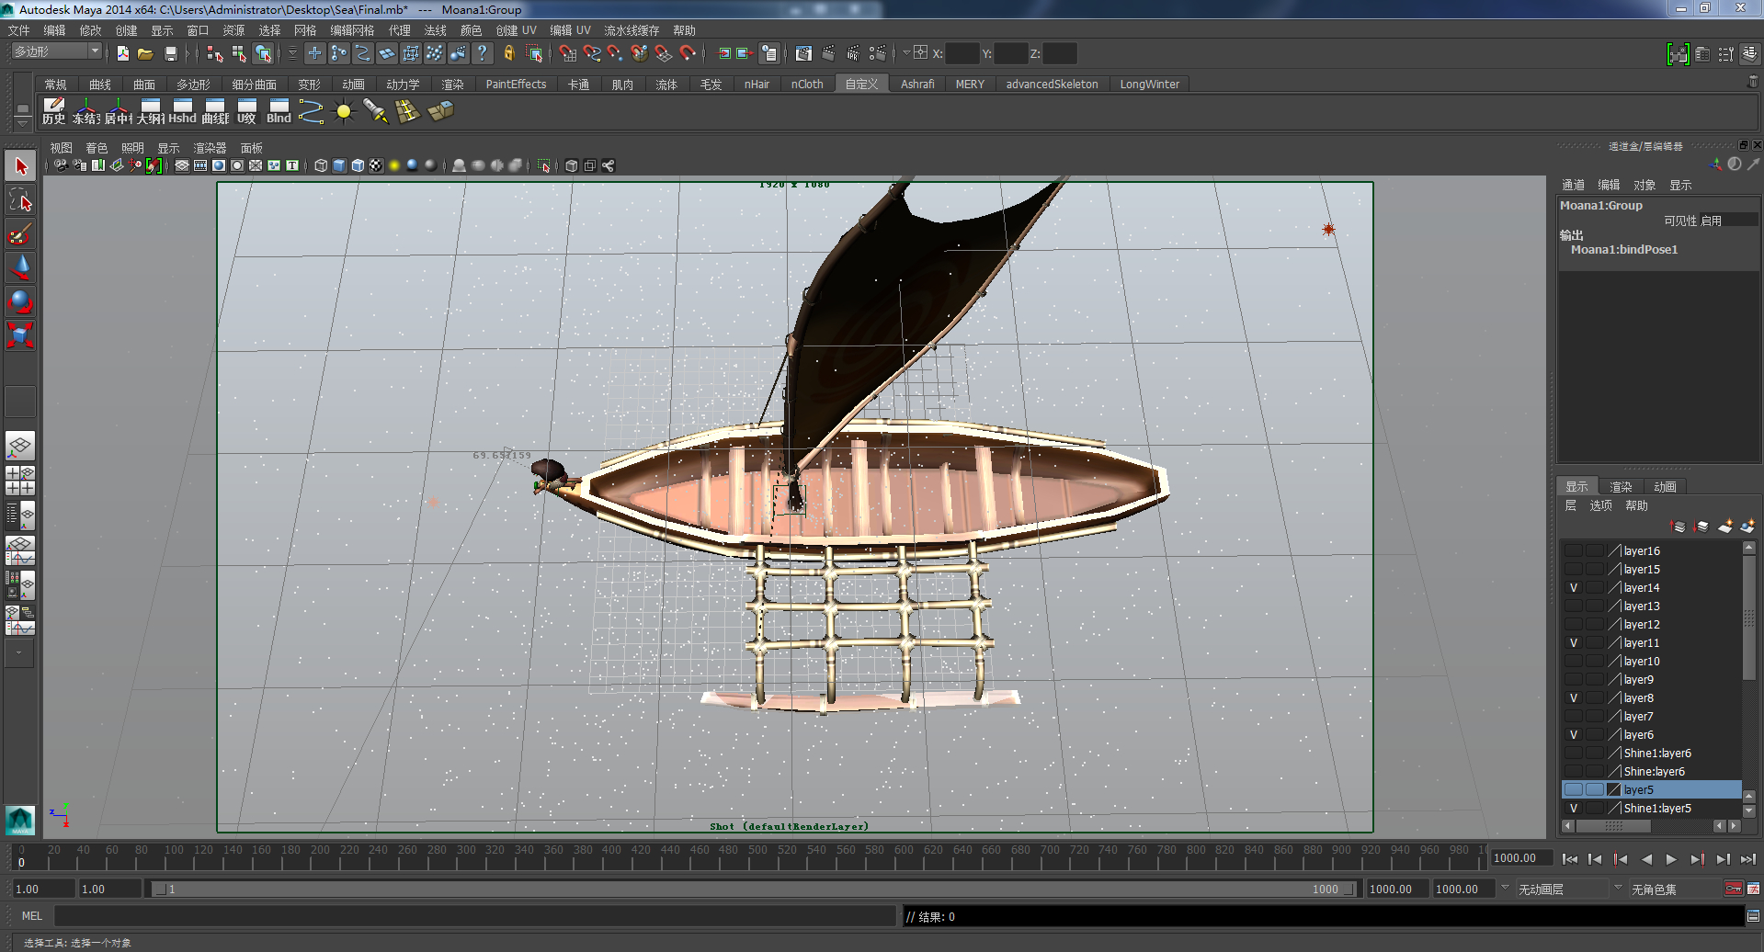Select the Paint Selection tool

click(20, 234)
